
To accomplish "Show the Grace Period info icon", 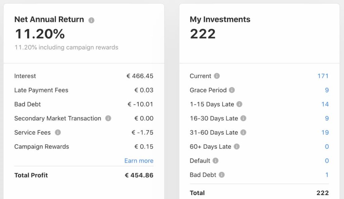I will pos(232,90).
